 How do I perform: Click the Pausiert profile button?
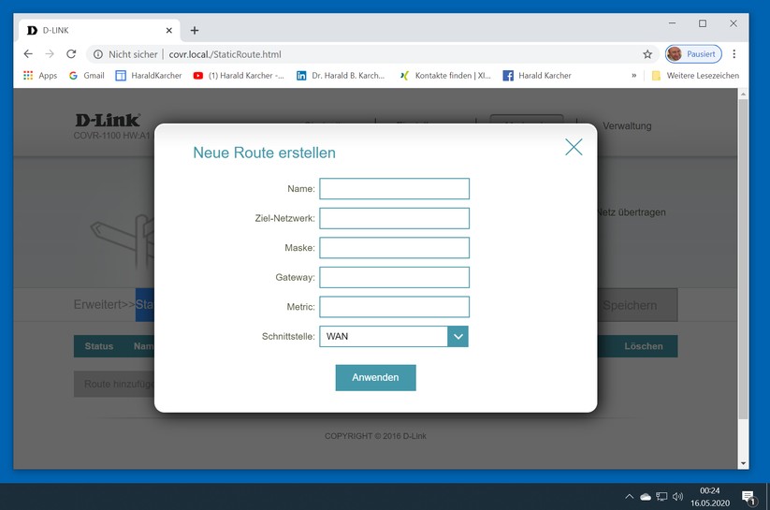pos(693,54)
